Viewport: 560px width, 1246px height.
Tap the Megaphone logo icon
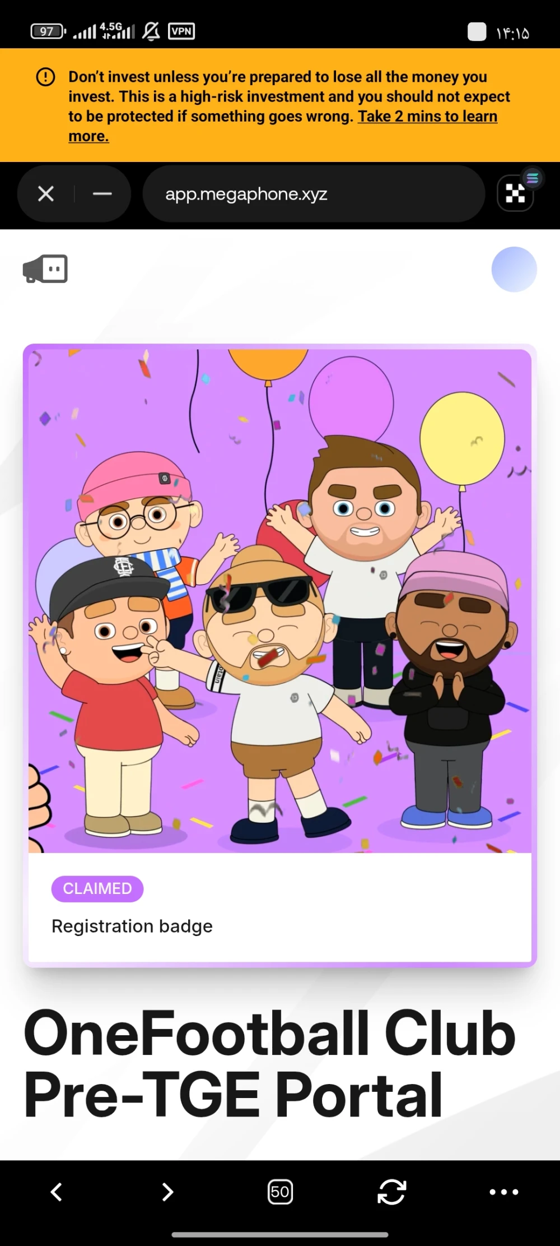point(45,269)
